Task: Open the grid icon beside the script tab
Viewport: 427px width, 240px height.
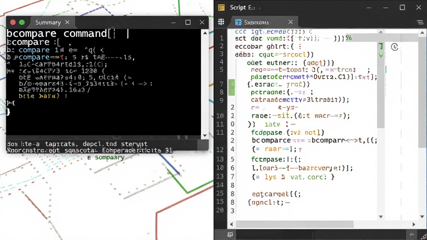Action: [x=221, y=22]
